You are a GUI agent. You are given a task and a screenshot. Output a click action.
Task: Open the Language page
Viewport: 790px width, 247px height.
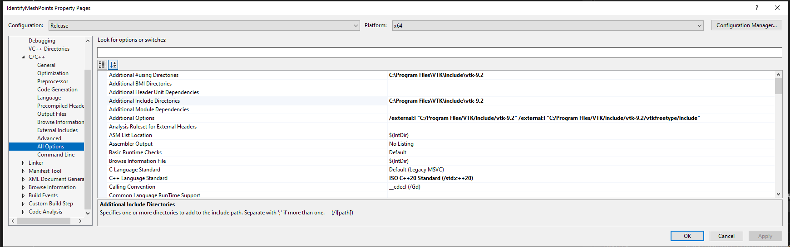click(x=49, y=98)
